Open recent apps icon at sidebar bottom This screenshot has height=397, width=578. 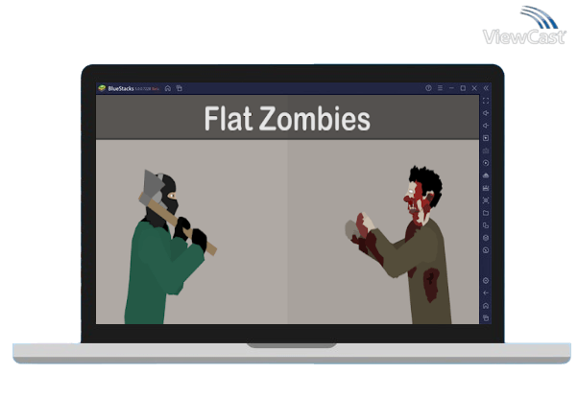click(486, 318)
